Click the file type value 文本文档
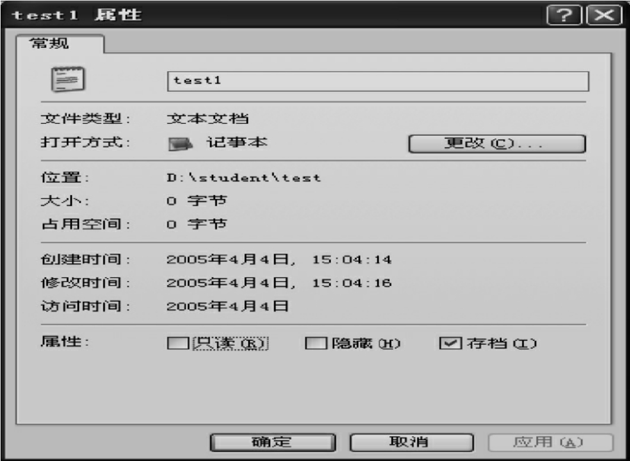Screen dimensions: 630x461 (208, 119)
